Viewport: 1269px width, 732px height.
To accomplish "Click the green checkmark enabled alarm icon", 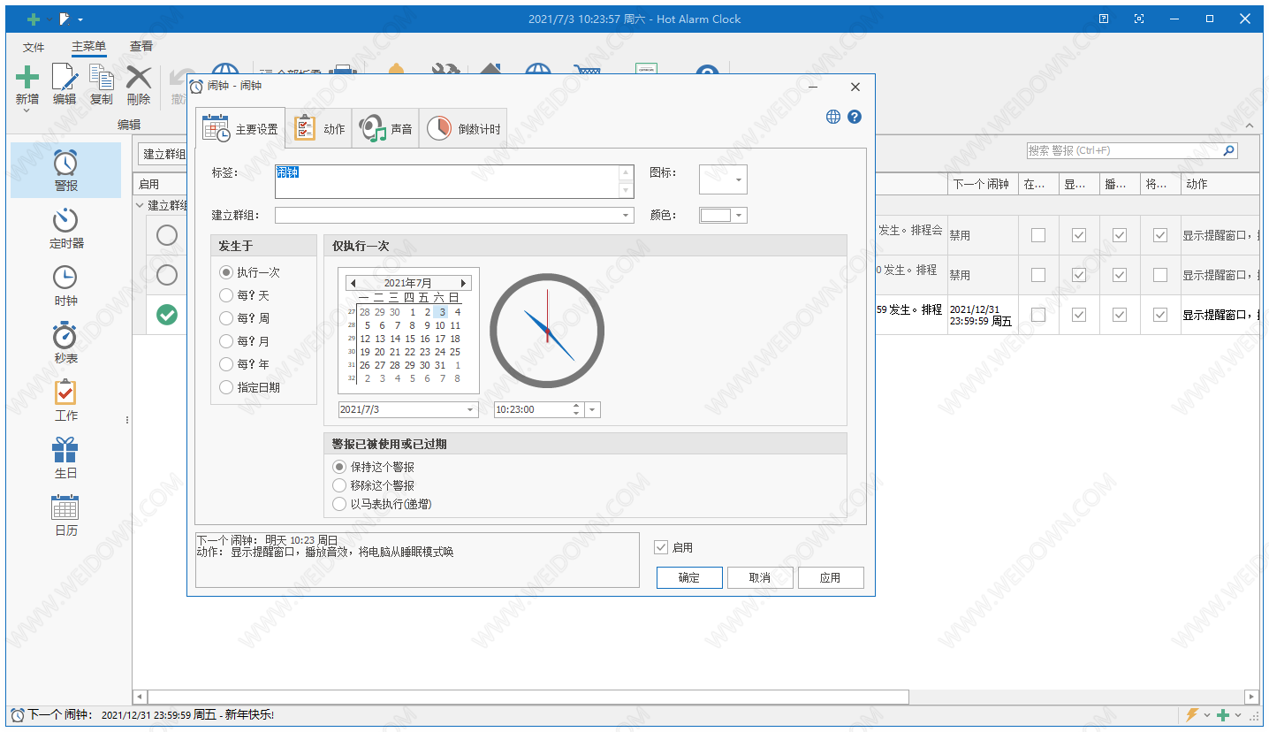I will point(167,314).
